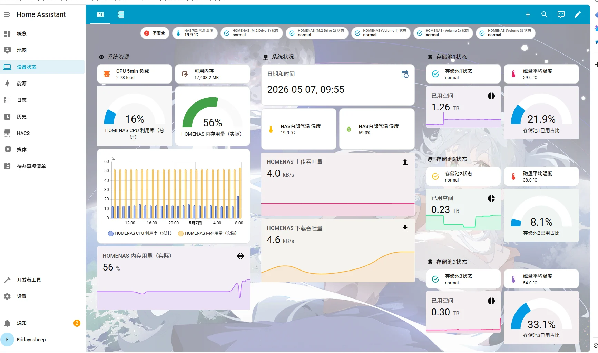Click 存储池2 磁盘平均温度 thermometer icon
The image size is (598, 353).
(x=513, y=176)
